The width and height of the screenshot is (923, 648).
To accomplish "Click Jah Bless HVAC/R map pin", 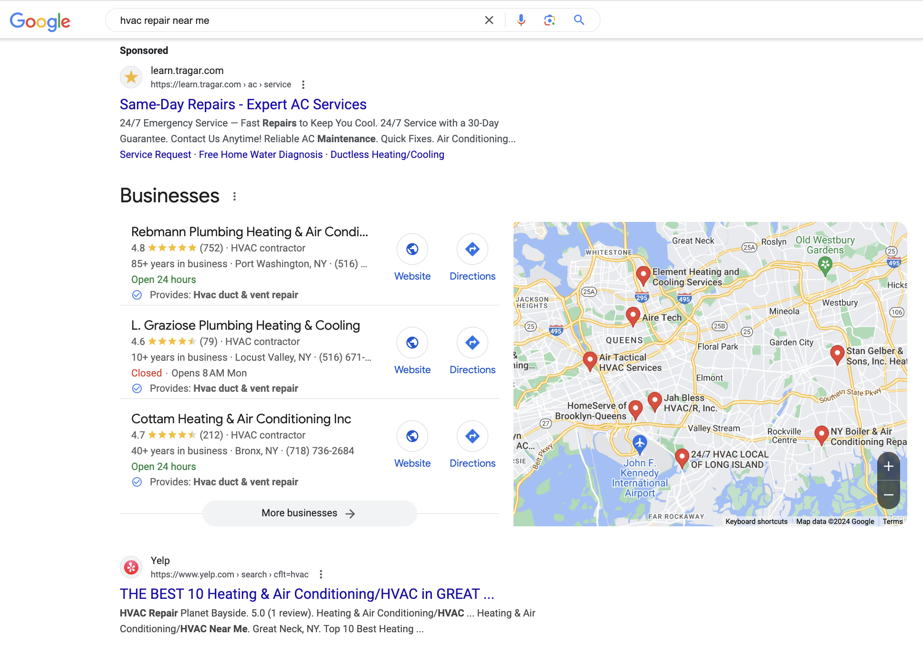I will [x=655, y=402].
